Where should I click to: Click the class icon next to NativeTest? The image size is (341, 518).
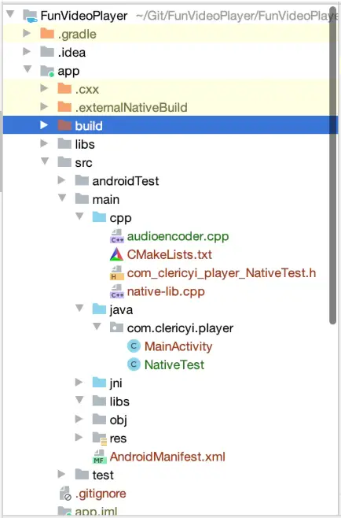(134, 364)
